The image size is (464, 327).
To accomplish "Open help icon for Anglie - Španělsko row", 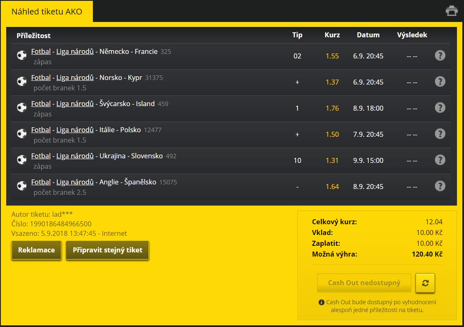I will pyautogui.click(x=440, y=186).
